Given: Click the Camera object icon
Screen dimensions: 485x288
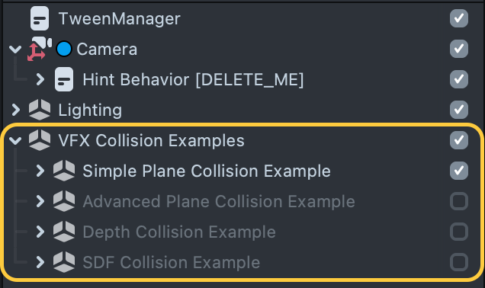Looking at the screenshot, I should coord(40,49).
